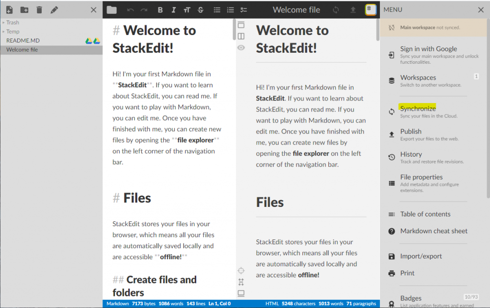Toggle the file explorer folder icon
This screenshot has height=308, width=490.
pyautogui.click(x=111, y=10)
